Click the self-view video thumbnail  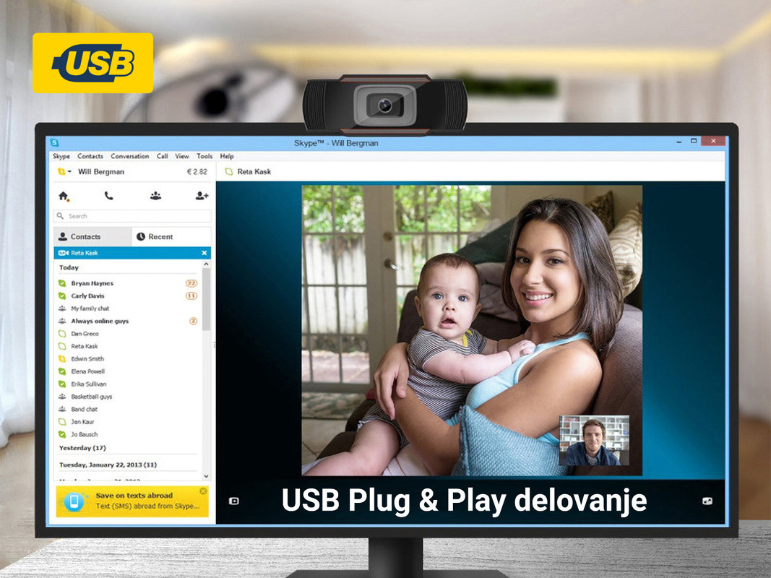click(x=594, y=441)
